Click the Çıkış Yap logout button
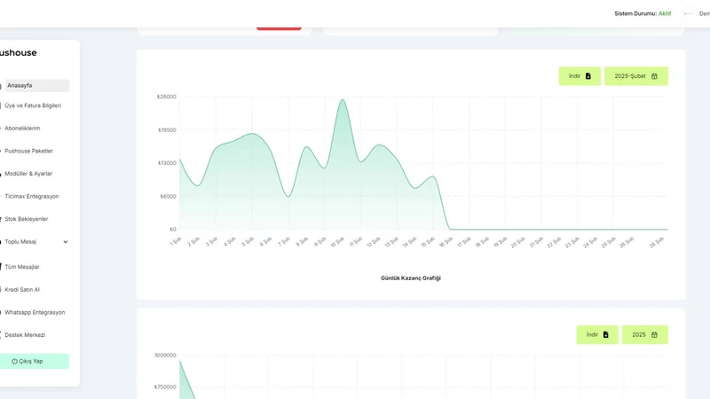Screen dimensions: 710x399 34,361
